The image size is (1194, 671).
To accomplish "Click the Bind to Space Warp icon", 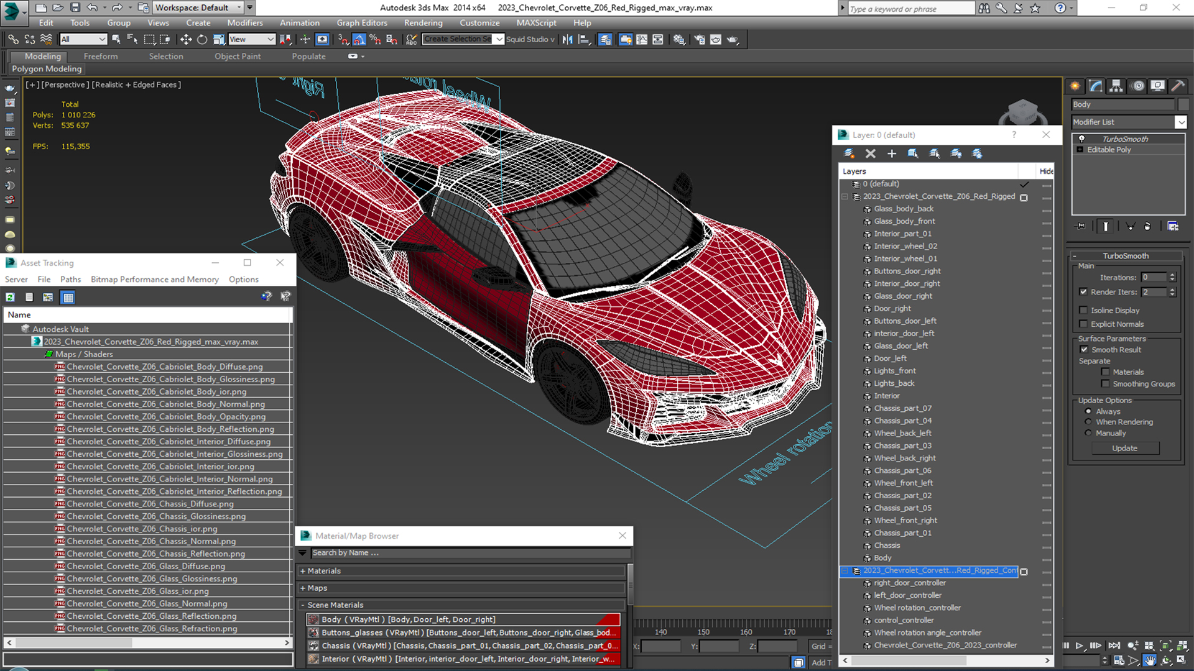I will coord(46,39).
